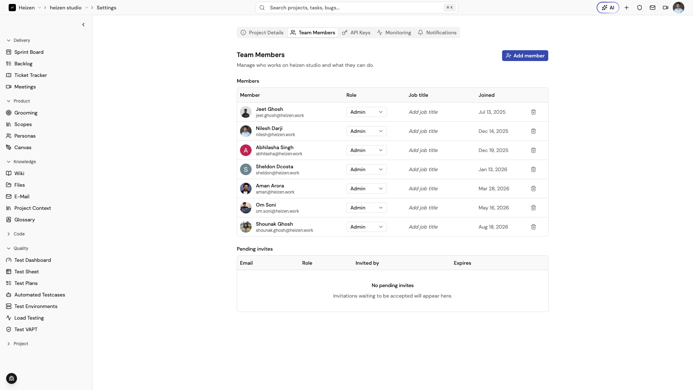Screen dimensions: 693x390
Task: Open the Notifications tab
Action: click(437, 32)
